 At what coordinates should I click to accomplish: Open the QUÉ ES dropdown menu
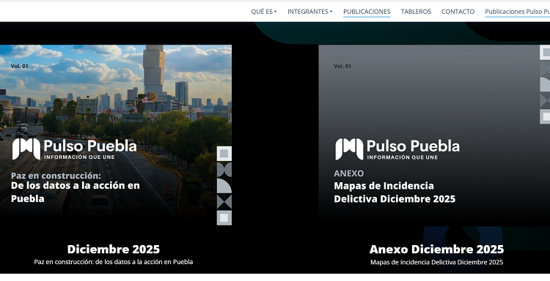pyautogui.click(x=263, y=12)
